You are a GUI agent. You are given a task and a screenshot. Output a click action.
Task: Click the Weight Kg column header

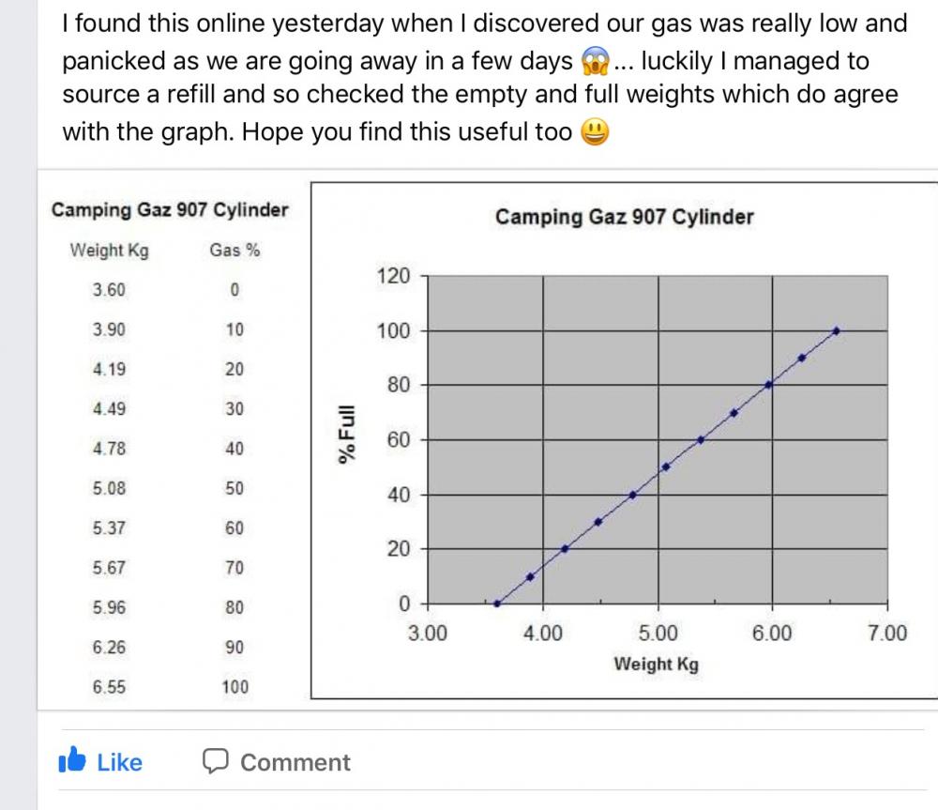(110, 250)
